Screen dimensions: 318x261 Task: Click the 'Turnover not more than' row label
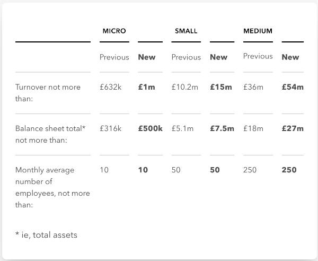coord(47,92)
